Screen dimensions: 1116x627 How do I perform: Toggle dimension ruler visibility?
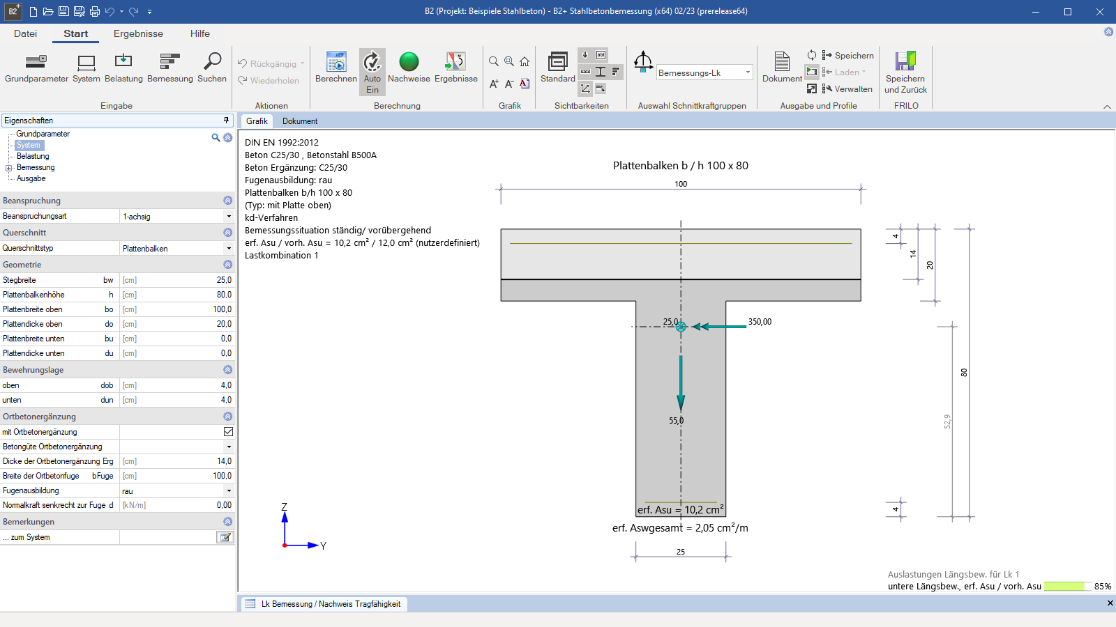(x=585, y=72)
